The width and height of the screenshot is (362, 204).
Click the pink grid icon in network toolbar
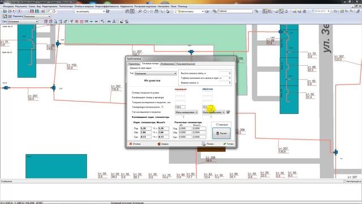tap(77, 22)
